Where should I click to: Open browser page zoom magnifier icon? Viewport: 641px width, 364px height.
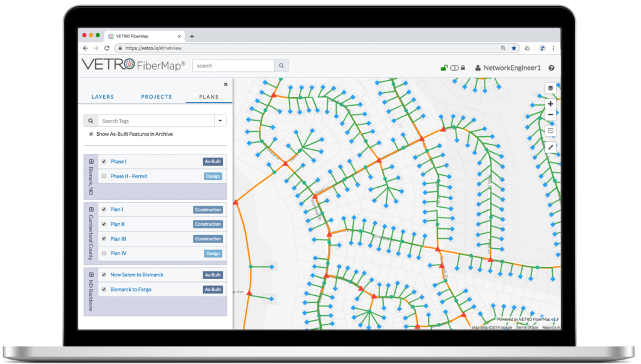pos(503,48)
